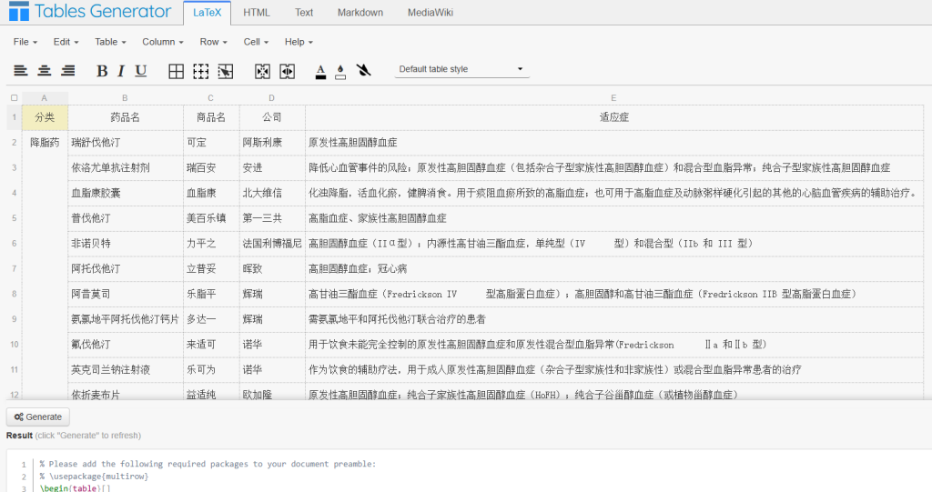Toggle underline formatting
Viewport: 932px width, 492px height.
click(x=141, y=71)
